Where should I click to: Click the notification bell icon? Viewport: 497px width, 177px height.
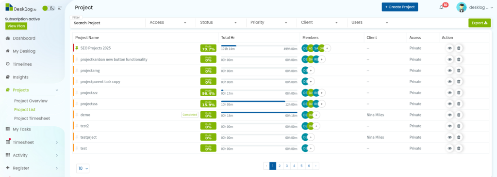[x=441, y=7]
